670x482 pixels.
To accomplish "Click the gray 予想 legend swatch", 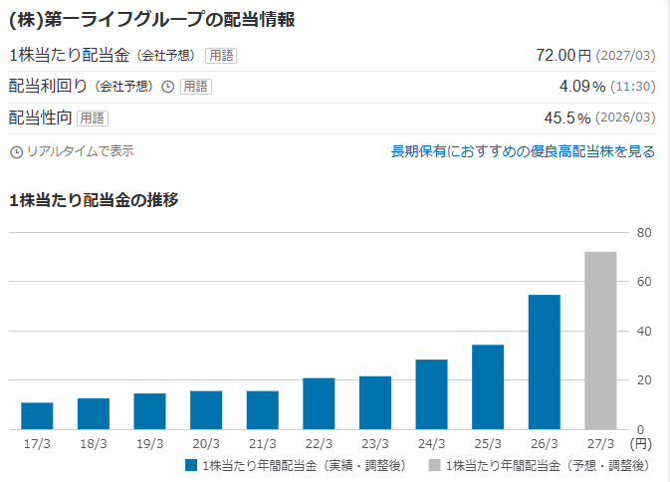I will pos(434,465).
